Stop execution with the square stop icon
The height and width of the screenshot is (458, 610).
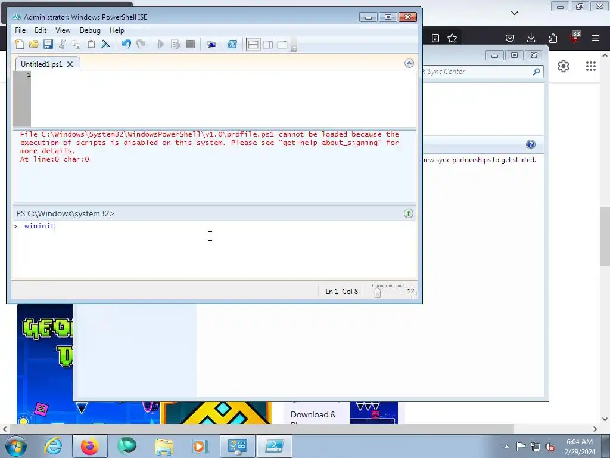[190, 44]
